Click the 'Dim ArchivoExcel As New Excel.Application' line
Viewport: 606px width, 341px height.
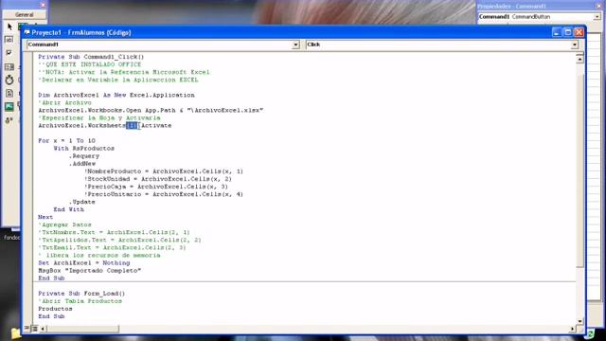point(116,95)
